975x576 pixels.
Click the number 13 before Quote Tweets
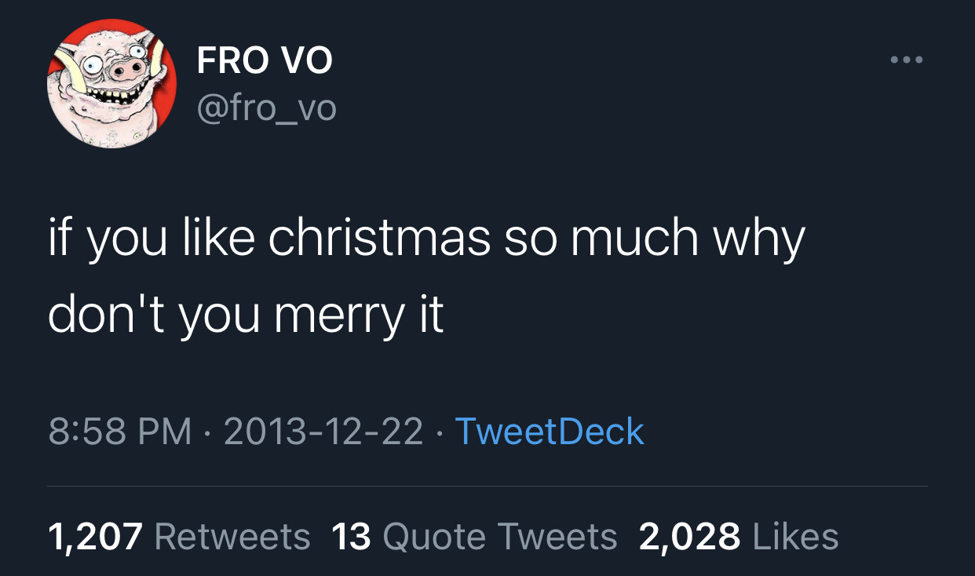coord(351,537)
